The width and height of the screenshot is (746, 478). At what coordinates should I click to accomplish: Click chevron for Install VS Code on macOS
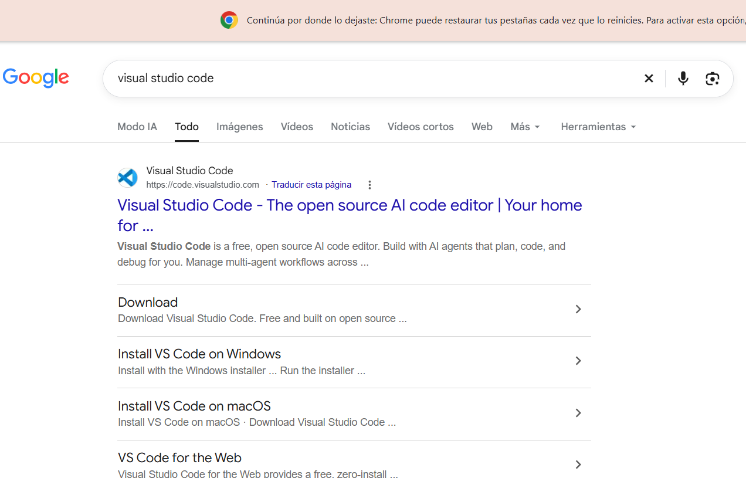click(578, 413)
